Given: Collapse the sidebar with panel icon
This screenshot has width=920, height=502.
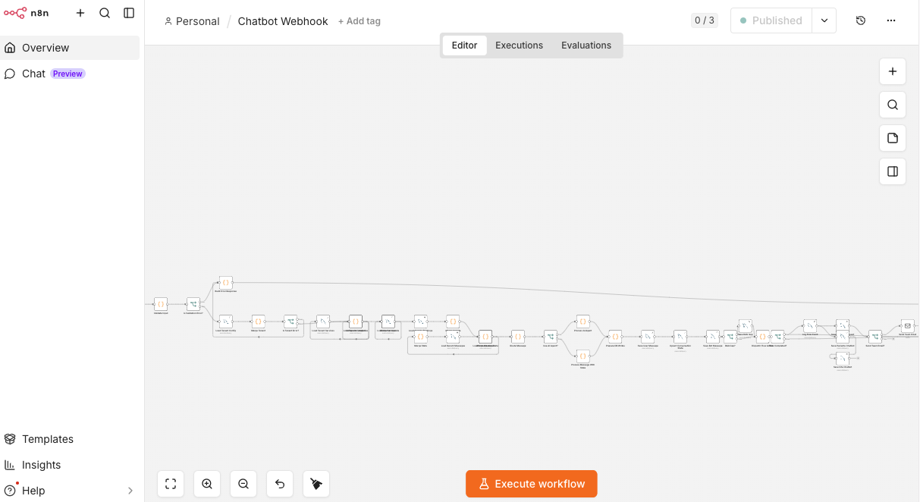Looking at the screenshot, I should click(129, 13).
